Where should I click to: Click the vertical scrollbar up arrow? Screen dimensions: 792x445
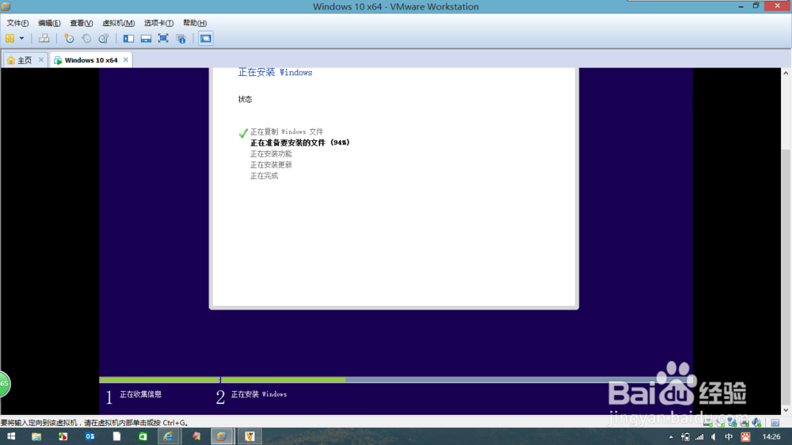(786, 73)
